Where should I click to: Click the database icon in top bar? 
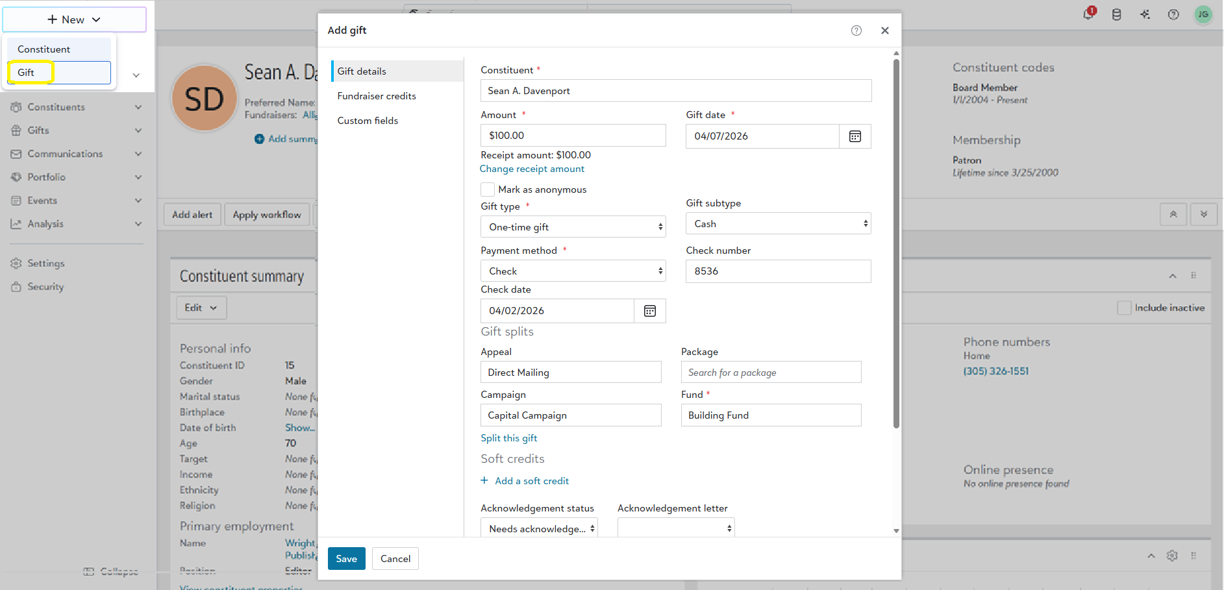[1116, 14]
